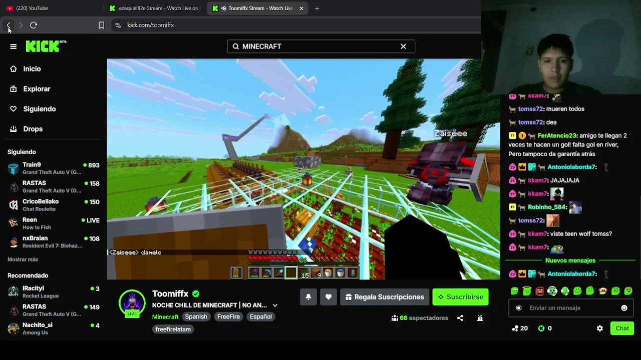Open IRacityI's Rocket League stream

click(x=53, y=291)
